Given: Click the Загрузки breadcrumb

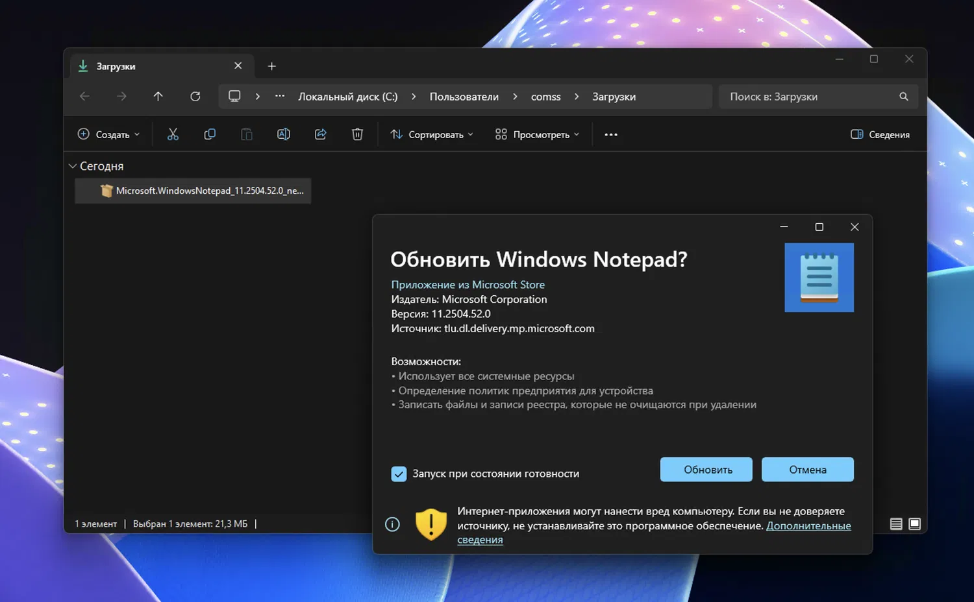Looking at the screenshot, I should click(x=614, y=97).
